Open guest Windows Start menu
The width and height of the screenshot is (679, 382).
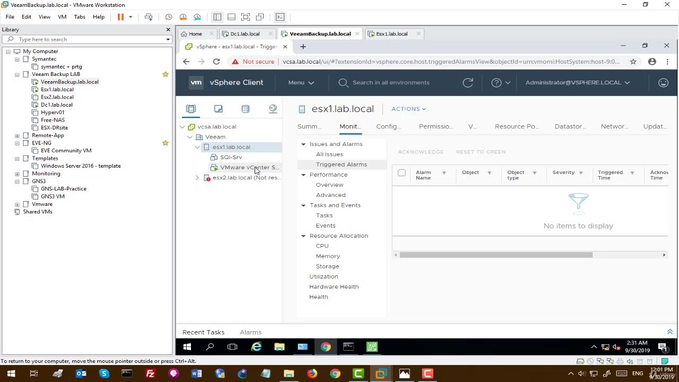187,347
